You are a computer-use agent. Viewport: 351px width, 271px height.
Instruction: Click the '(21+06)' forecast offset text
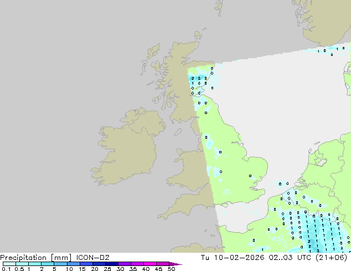coord(335,258)
